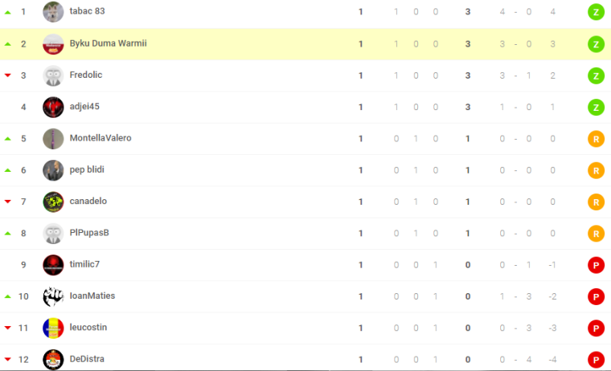Select Byku Duma Warmii team name
The height and width of the screenshot is (371, 611).
coord(108,43)
